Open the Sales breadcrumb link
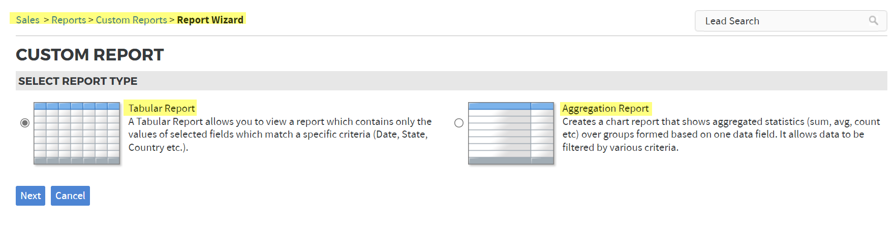Screen dimensions: 895x227 click(27, 20)
